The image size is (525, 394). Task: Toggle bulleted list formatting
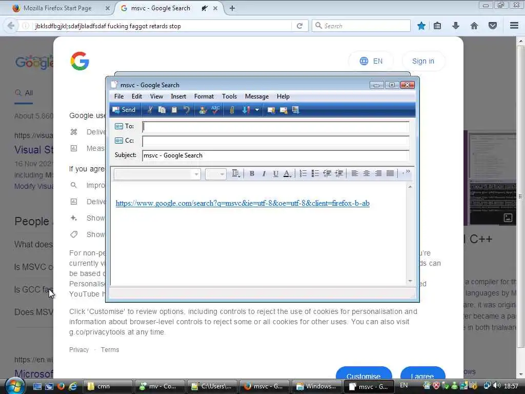[x=315, y=173]
